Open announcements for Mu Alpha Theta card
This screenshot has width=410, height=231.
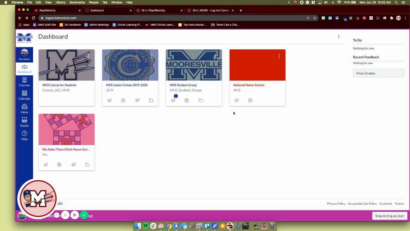pyautogui.click(x=46, y=165)
